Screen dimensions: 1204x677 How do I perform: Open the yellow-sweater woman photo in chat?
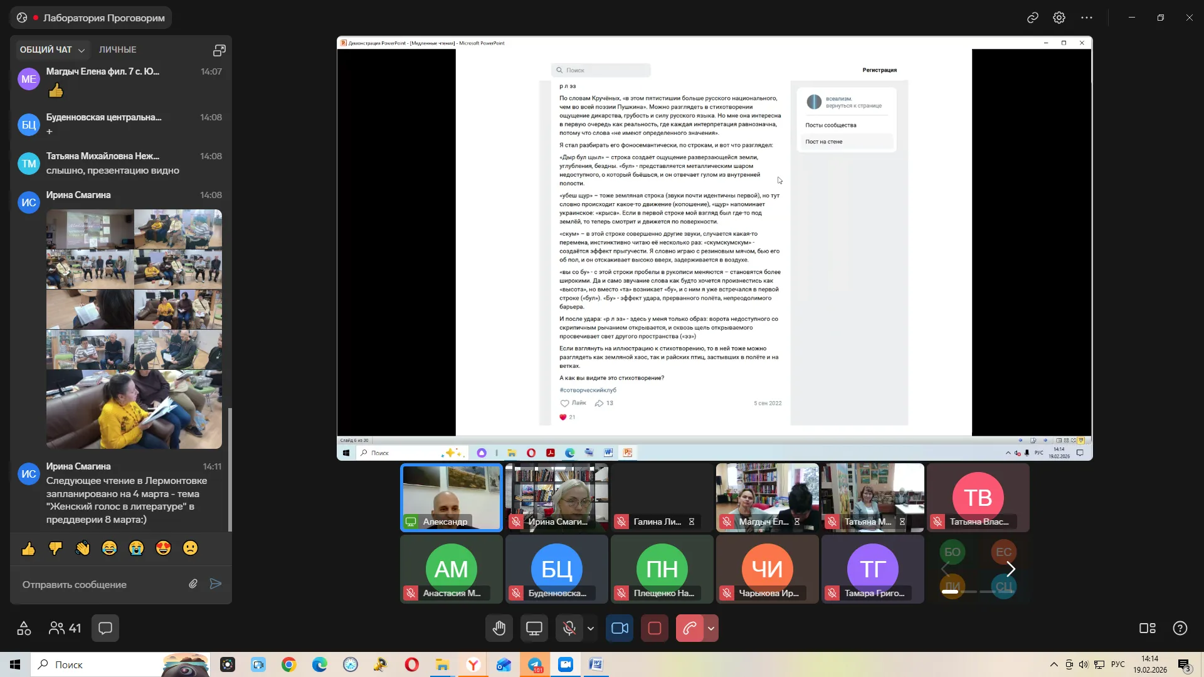(x=134, y=409)
